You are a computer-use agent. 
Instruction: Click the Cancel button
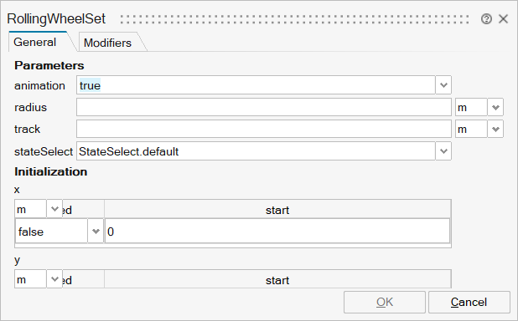pyautogui.click(x=469, y=302)
